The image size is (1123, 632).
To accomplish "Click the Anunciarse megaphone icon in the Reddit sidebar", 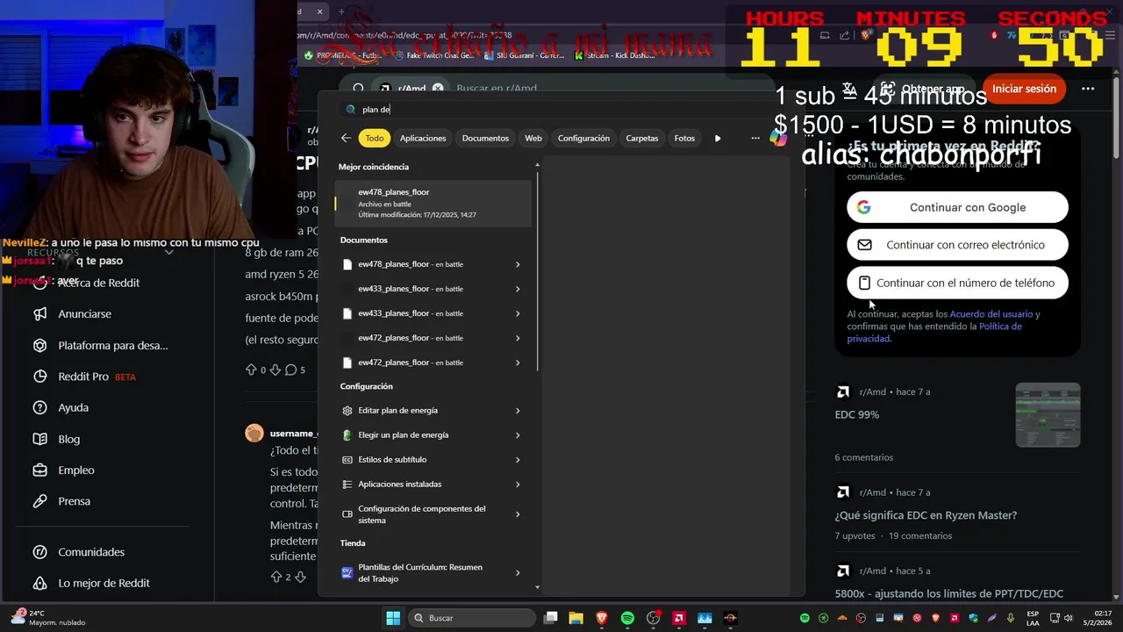I will (x=39, y=313).
